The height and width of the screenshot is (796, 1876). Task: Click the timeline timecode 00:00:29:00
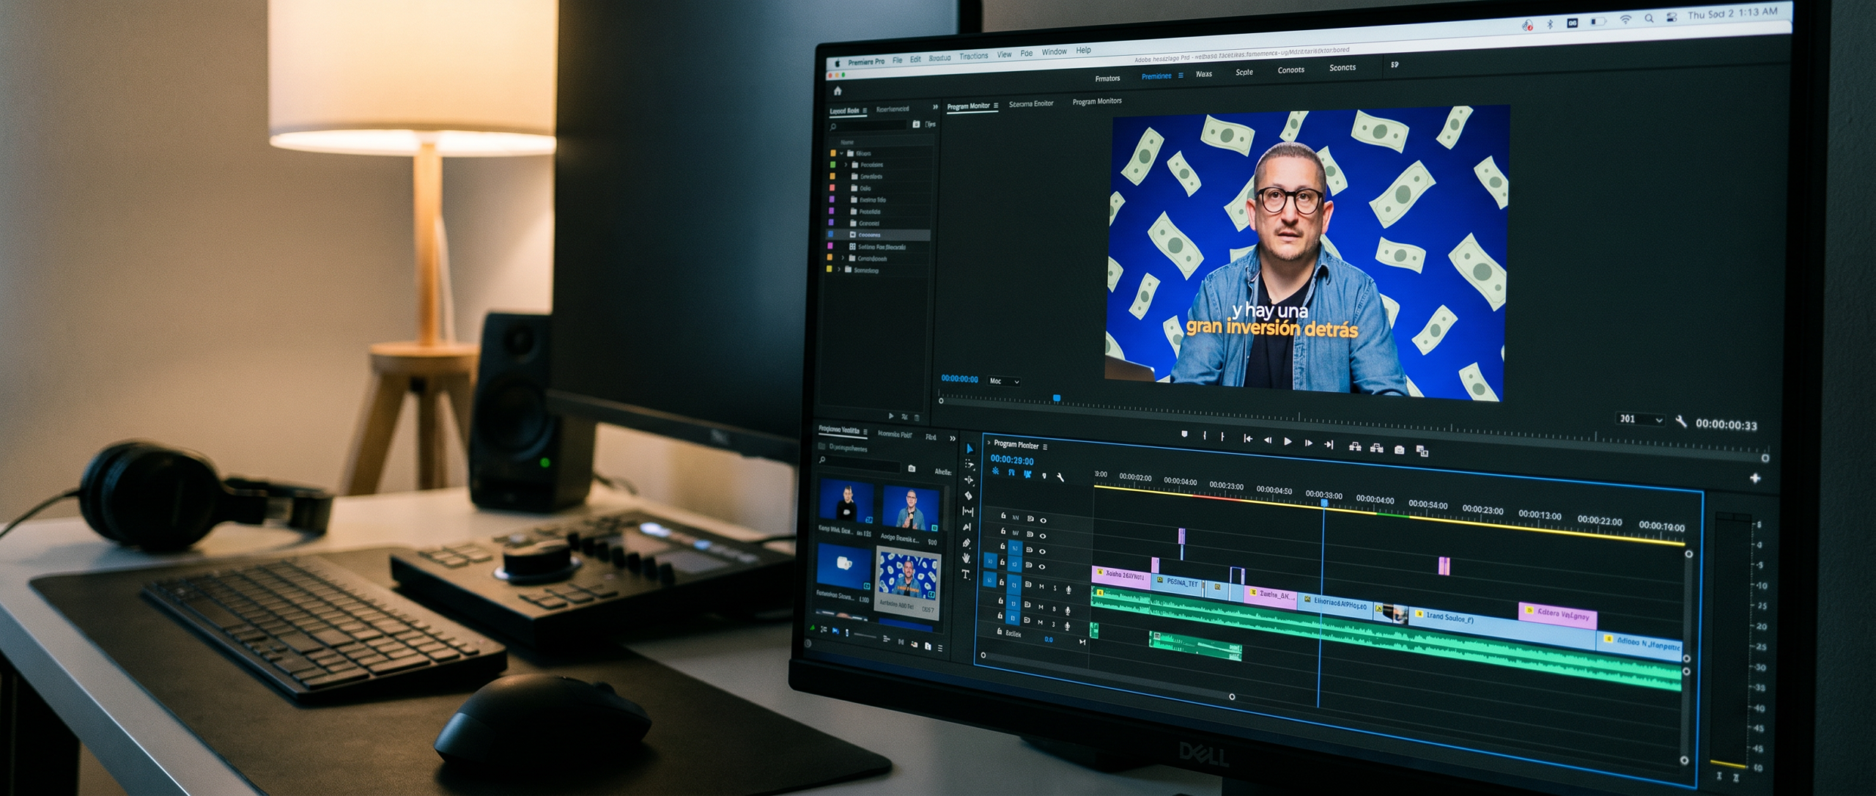(x=1012, y=460)
